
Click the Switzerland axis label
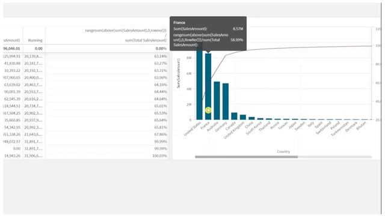324,128
